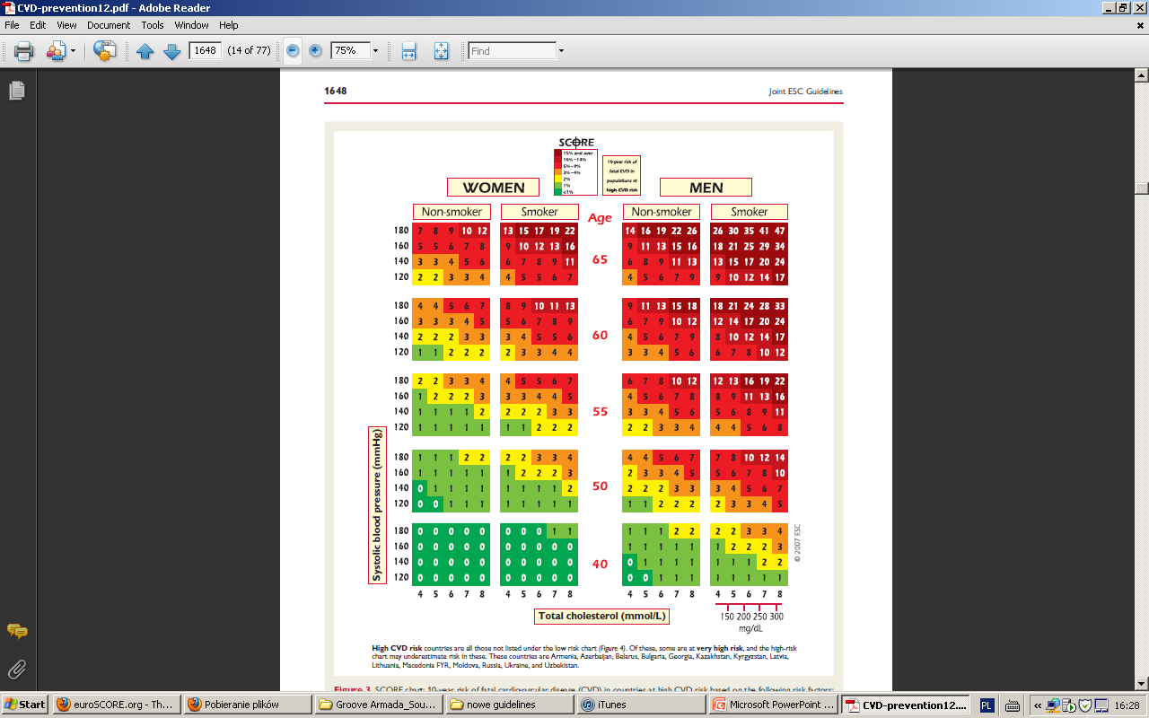This screenshot has width=1149, height=718.
Task: Click Smoker label under WOMEN
Action: pyautogui.click(x=539, y=212)
